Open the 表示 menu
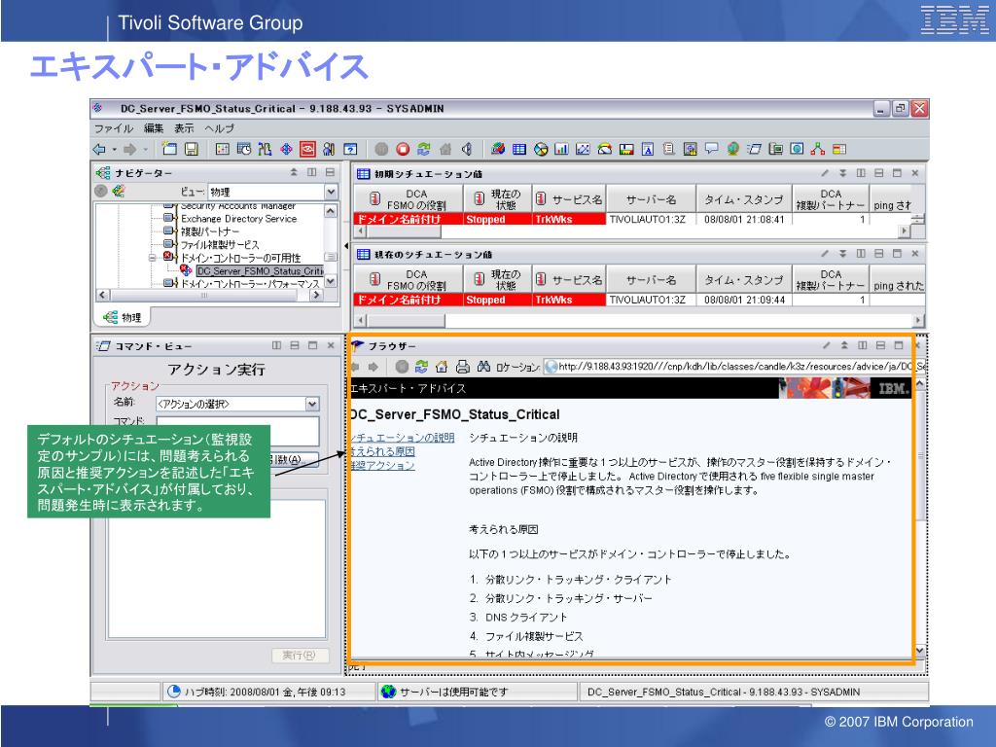996x747 pixels. tap(184, 128)
